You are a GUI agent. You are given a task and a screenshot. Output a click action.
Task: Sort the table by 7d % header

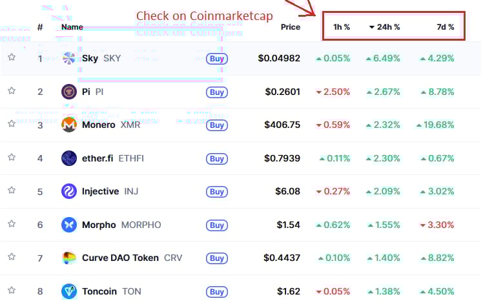click(446, 27)
